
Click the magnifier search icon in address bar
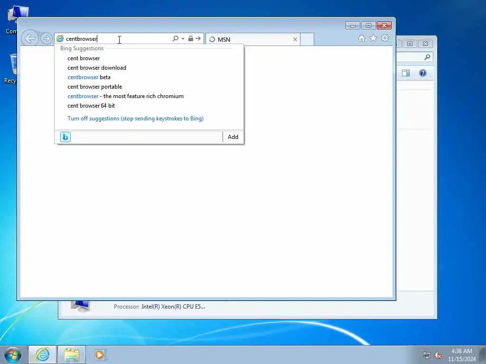(175, 38)
